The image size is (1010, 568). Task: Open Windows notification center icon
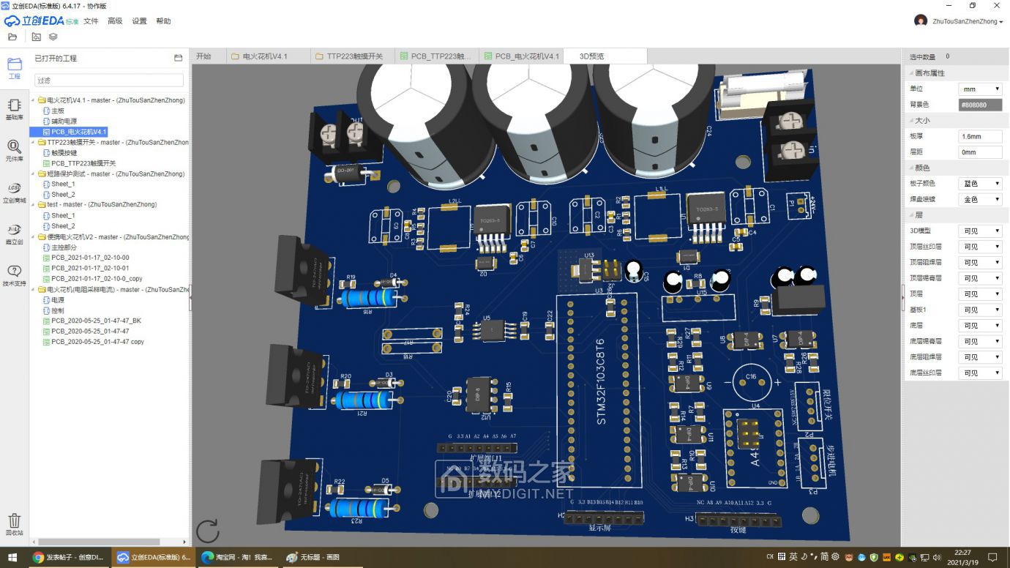993,558
